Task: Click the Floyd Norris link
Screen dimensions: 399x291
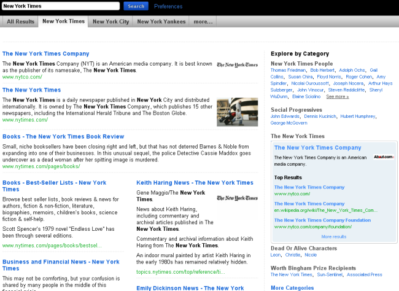Action: pos(329,77)
